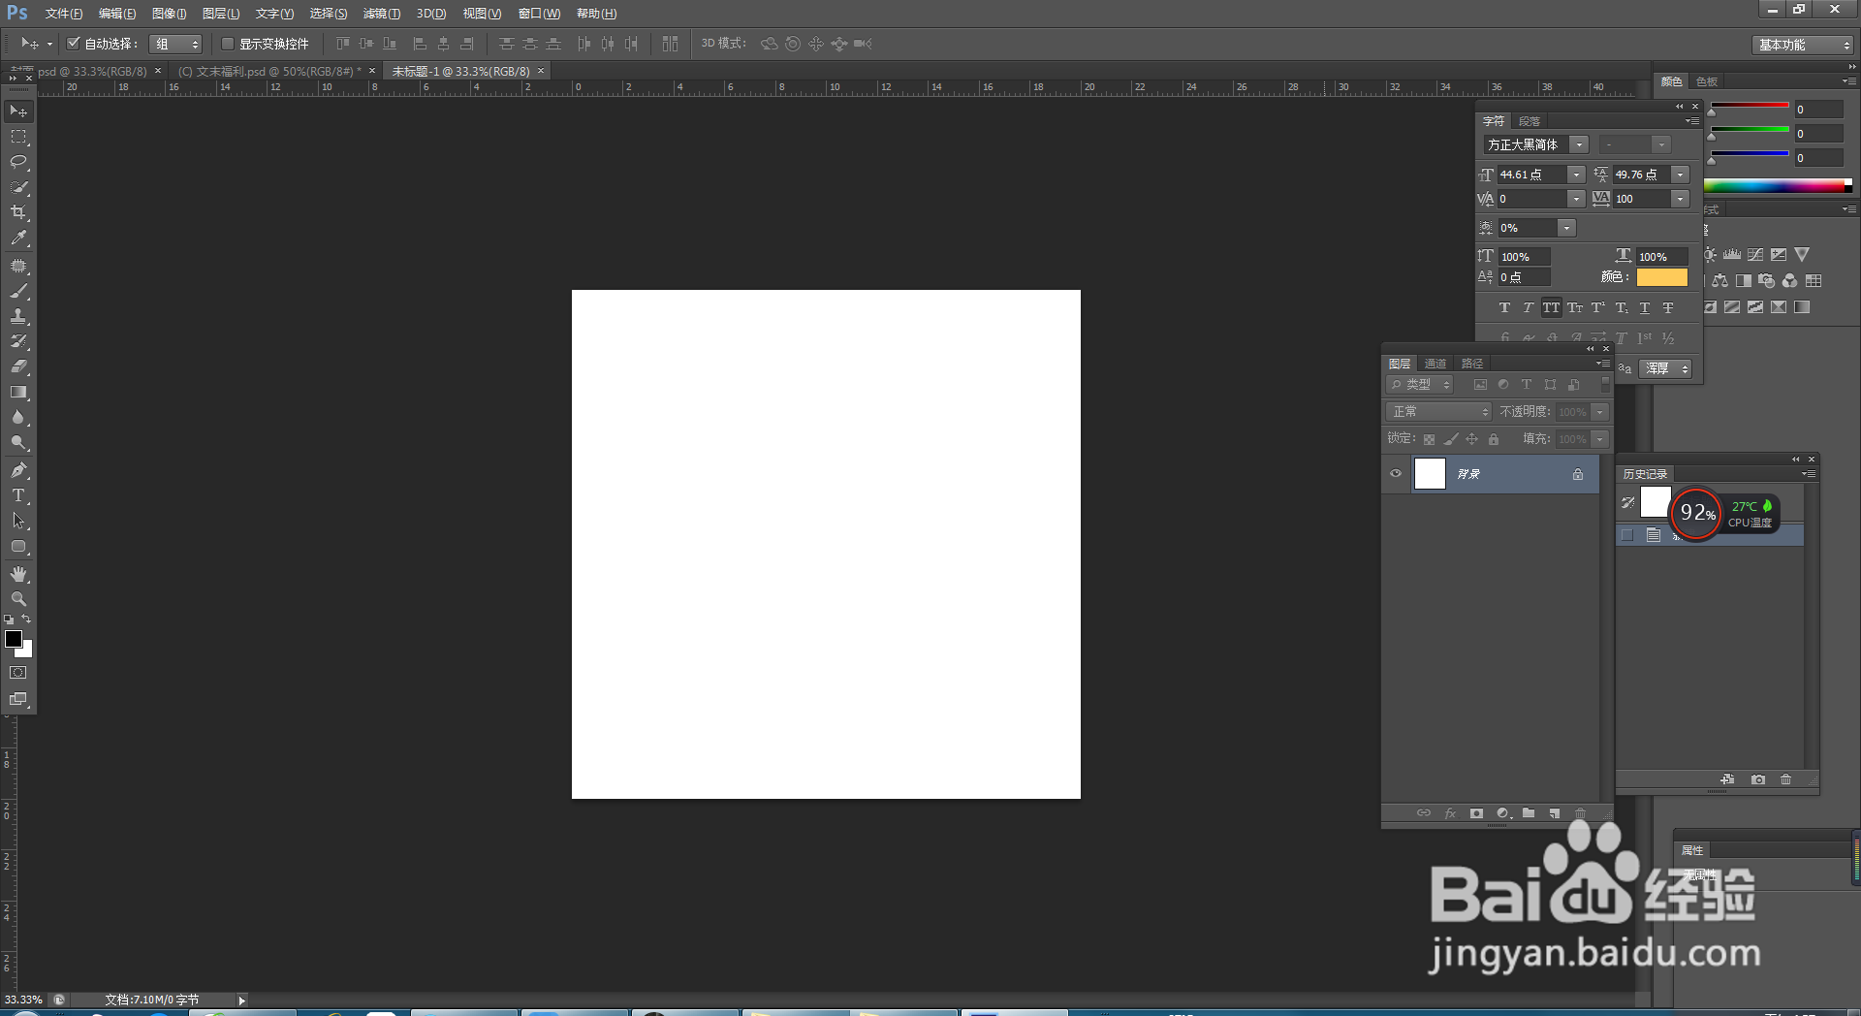Open tracking dropdown showing 100

coord(1681,199)
